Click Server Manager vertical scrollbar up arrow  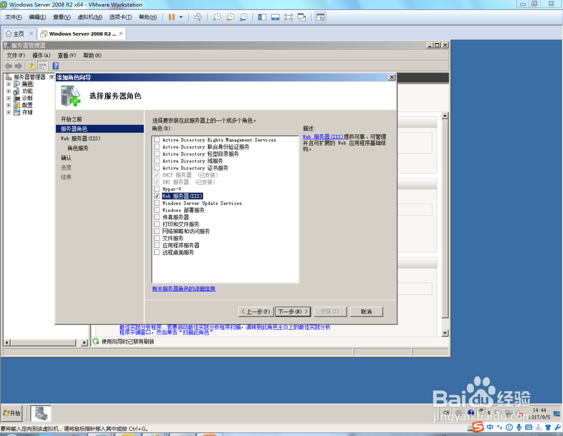coord(445,115)
